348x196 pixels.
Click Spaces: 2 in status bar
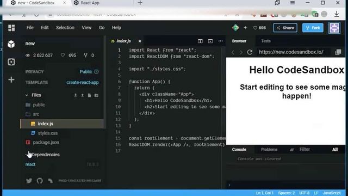click(x=287, y=193)
